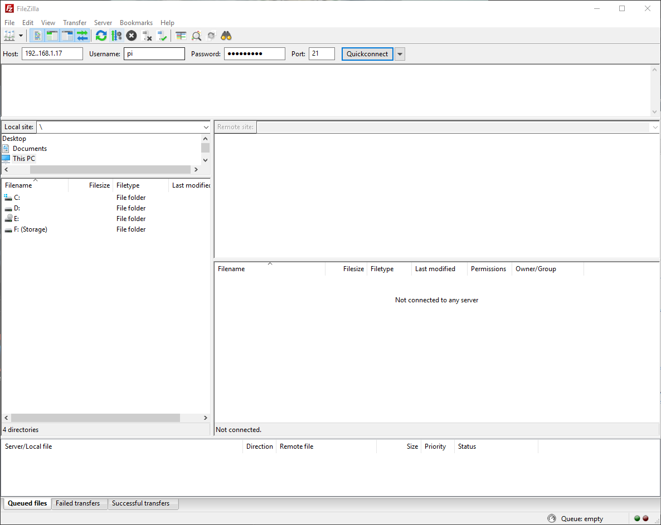Screen dimensions: 661x525
Task: Click This PC computer icon
Action: [6, 159]
